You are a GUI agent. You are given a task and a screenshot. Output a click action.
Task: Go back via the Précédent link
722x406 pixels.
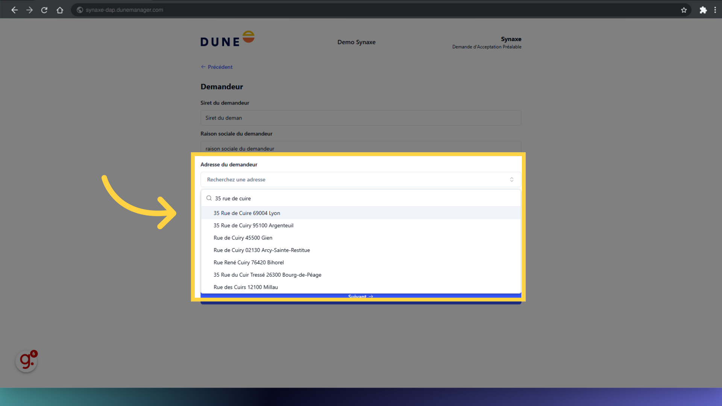(x=217, y=67)
